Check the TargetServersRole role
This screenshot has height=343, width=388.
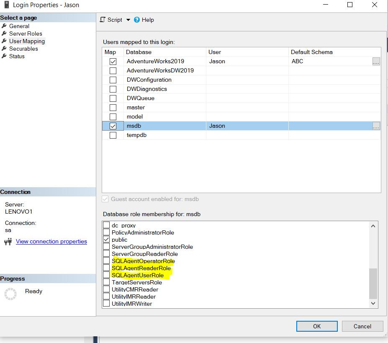click(106, 282)
